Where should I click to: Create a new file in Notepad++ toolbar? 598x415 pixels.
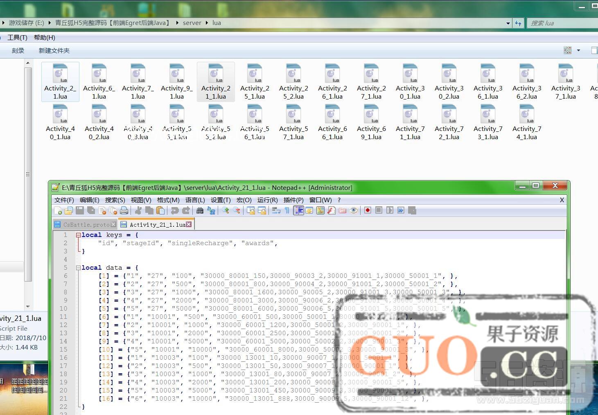tap(58, 210)
